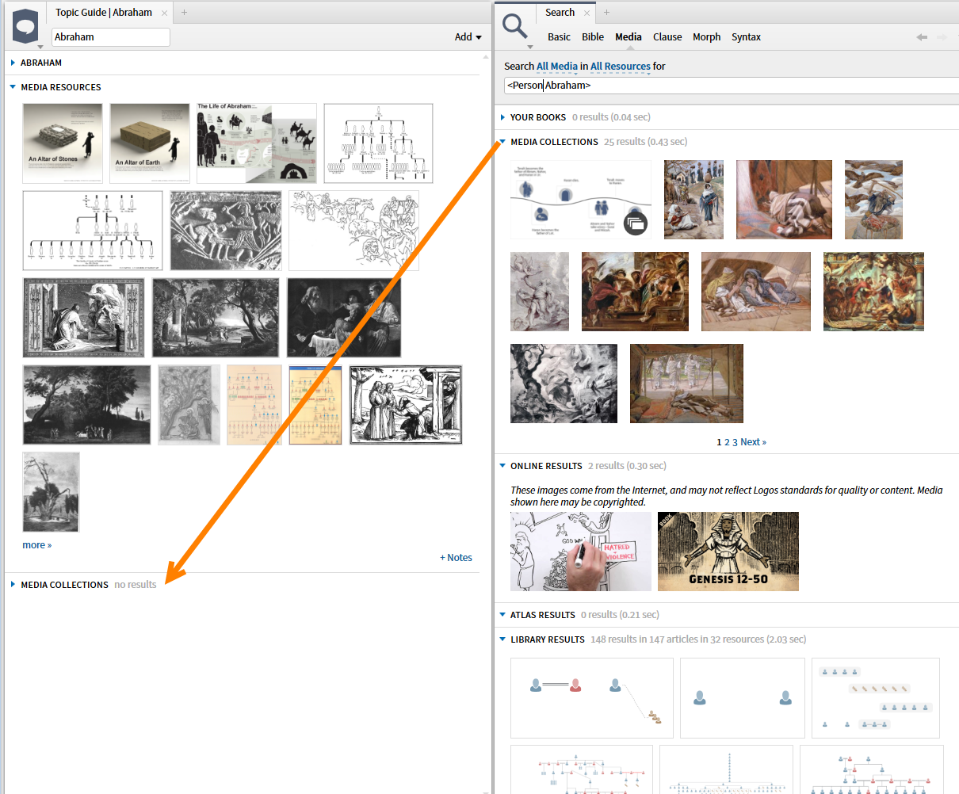Go back using the Search panel arrow
This screenshot has height=794, width=959.
(x=922, y=37)
